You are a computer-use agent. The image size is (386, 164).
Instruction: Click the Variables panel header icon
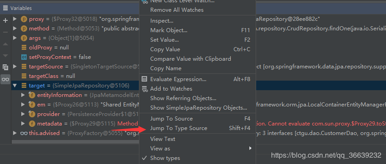pos(5,8)
